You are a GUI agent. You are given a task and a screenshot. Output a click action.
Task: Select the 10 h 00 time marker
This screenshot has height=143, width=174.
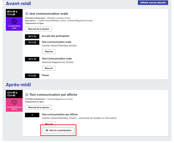tap(32, 42)
